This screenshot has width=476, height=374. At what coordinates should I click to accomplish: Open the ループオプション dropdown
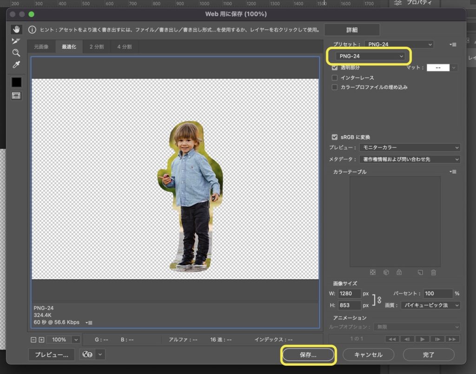[x=417, y=327]
